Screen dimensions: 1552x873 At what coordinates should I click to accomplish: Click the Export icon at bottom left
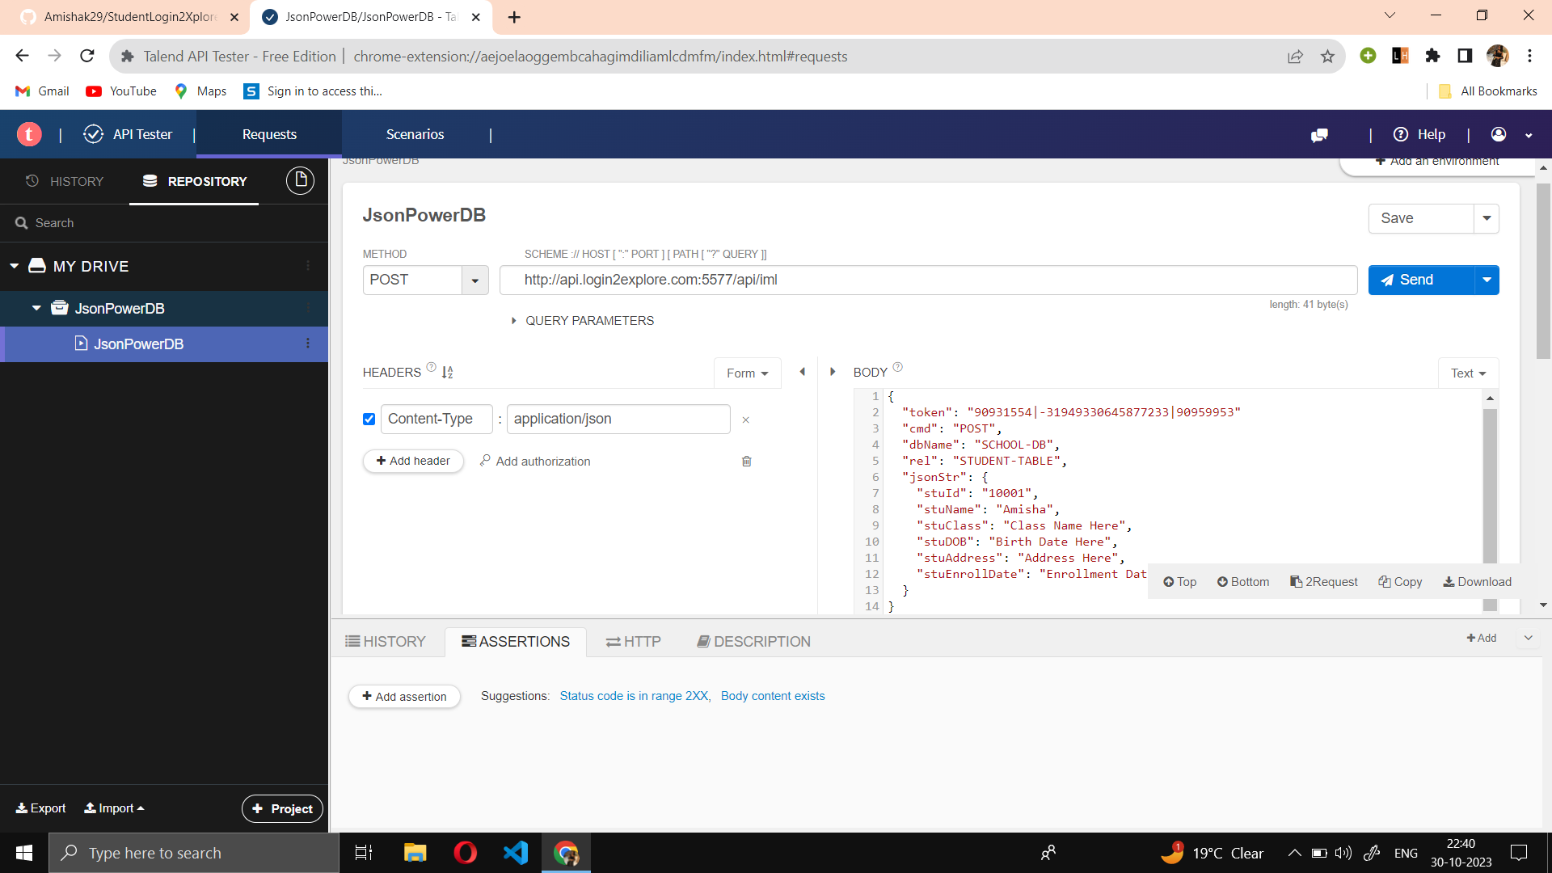pyautogui.click(x=40, y=808)
